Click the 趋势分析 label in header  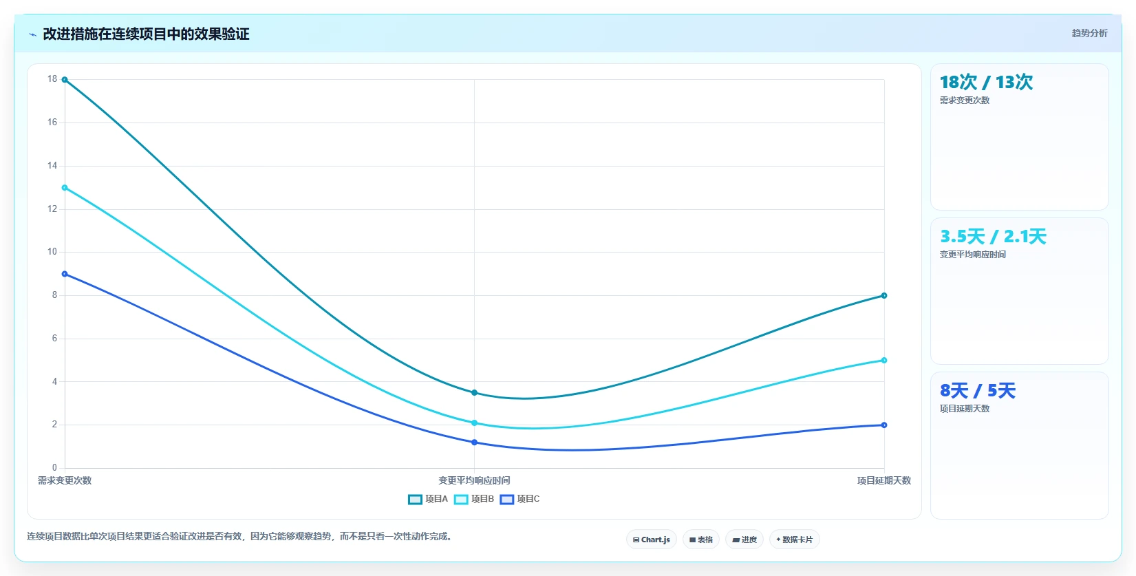pos(1089,33)
